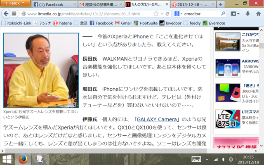Open a new tab with plus button
Image resolution: width=264 pixels, height=165 pixels.
[221, 5]
